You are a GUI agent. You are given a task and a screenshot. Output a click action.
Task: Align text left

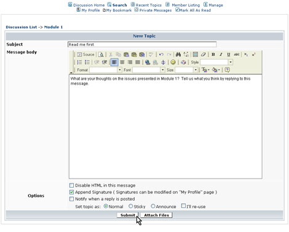pyautogui.click(x=114, y=62)
